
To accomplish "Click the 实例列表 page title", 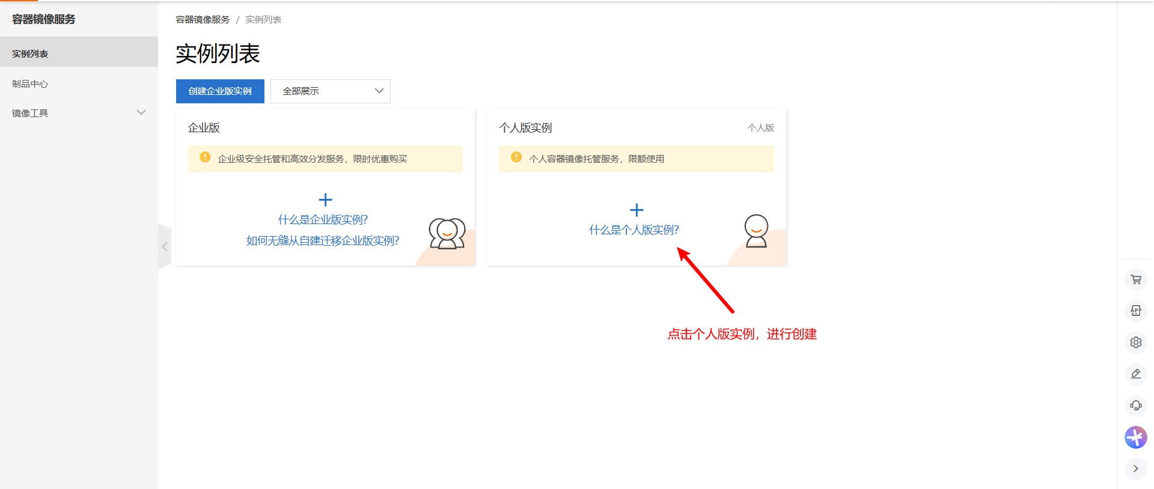I will point(218,53).
